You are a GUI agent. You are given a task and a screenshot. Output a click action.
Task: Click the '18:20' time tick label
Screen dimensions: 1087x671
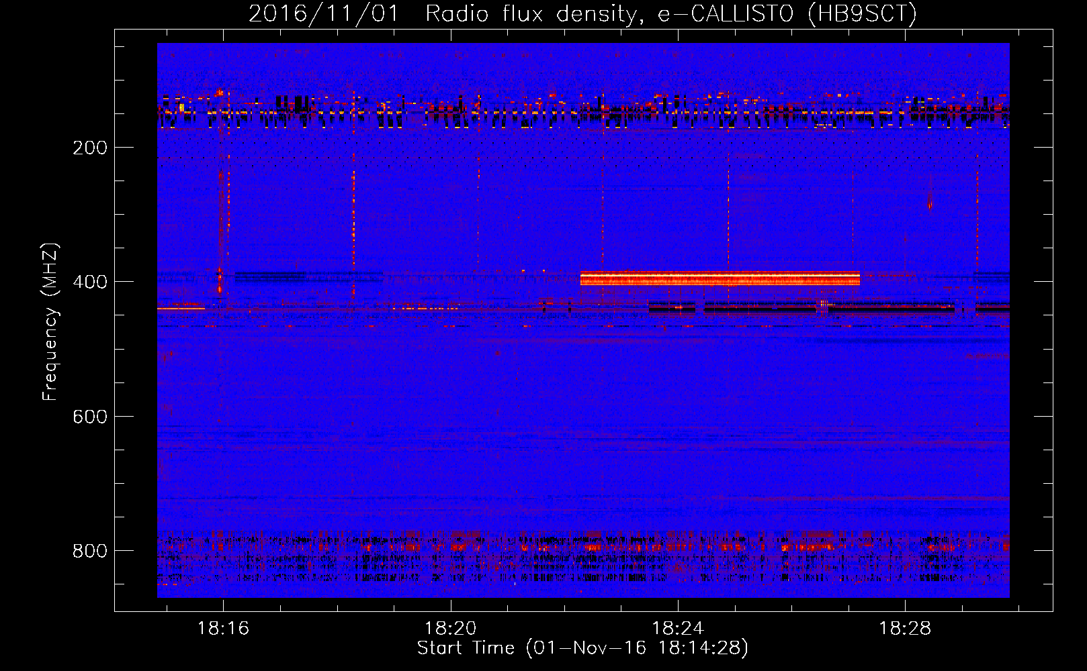click(450, 629)
